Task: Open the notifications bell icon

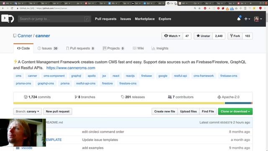Action: click(x=239, y=18)
